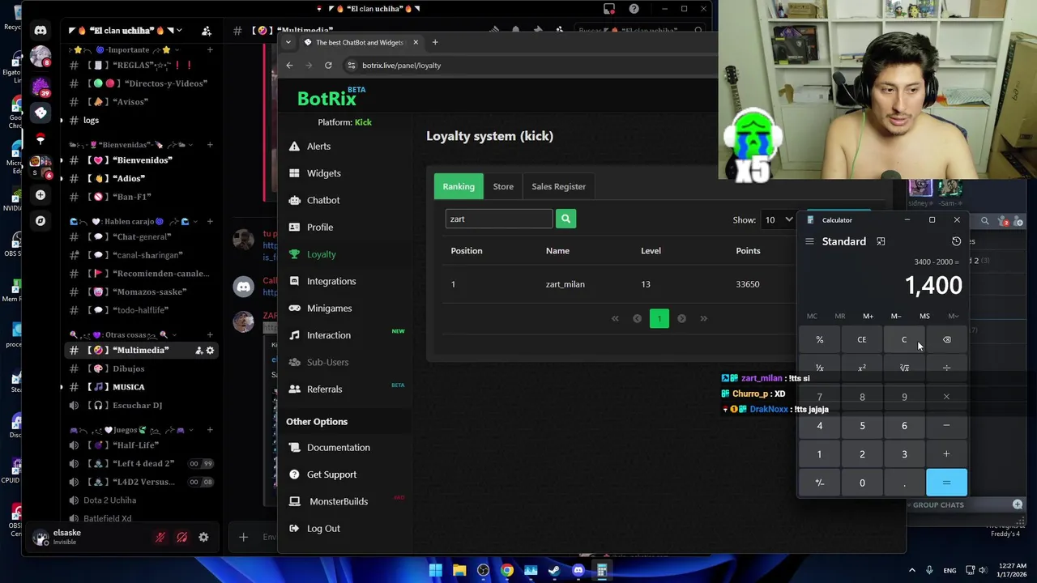Screen dimensions: 1037x583
Task: Open Minigames in BotRix sidebar
Action: [329, 309]
